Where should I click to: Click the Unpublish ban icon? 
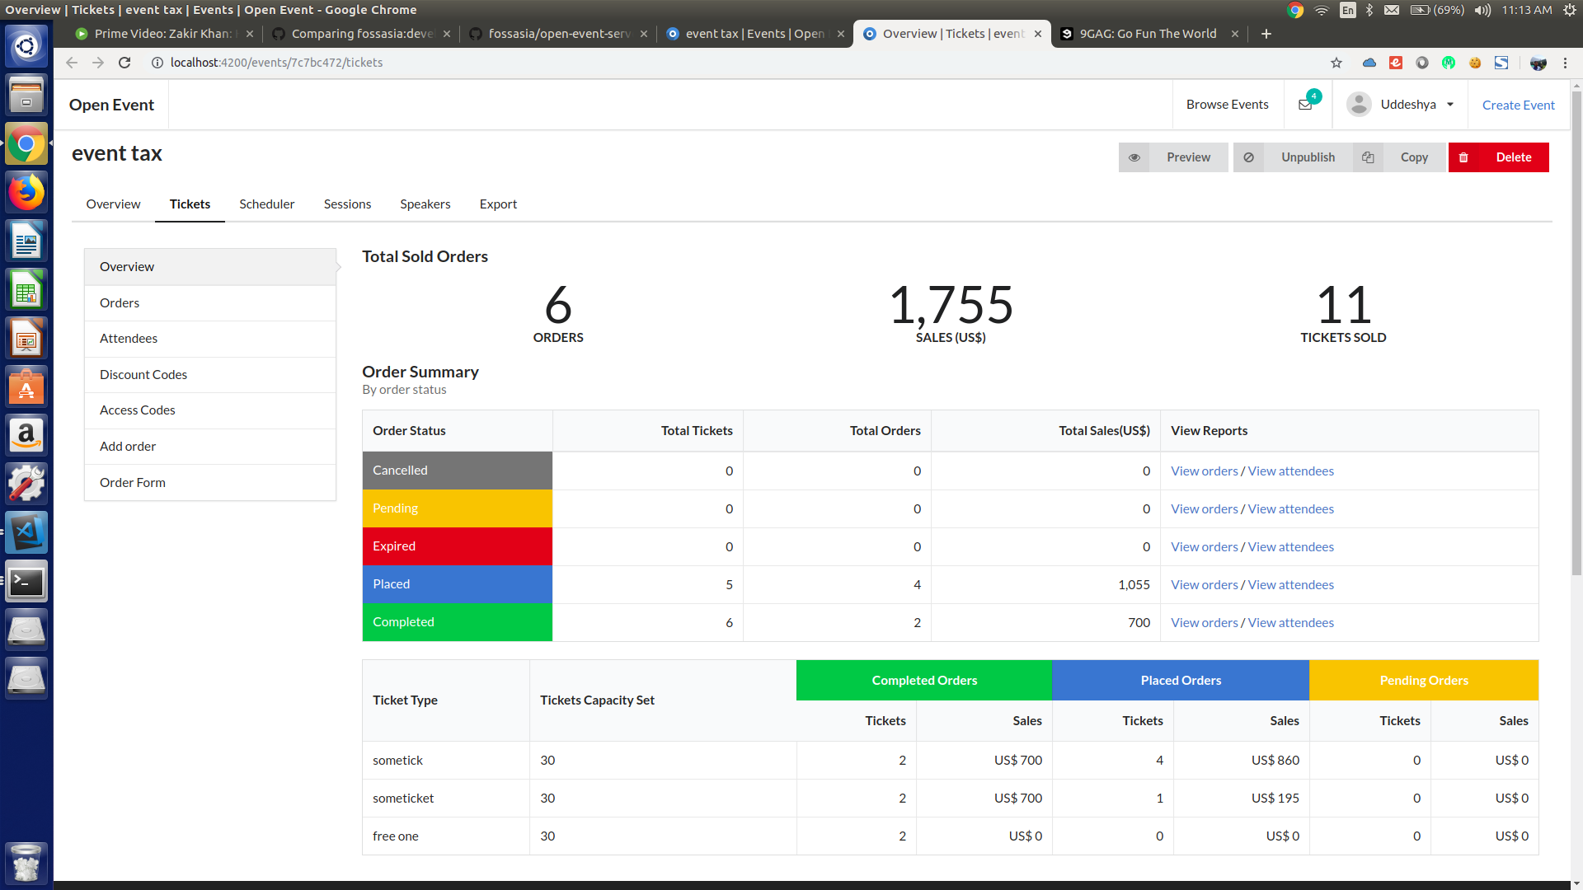pyautogui.click(x=1249, y=157)
